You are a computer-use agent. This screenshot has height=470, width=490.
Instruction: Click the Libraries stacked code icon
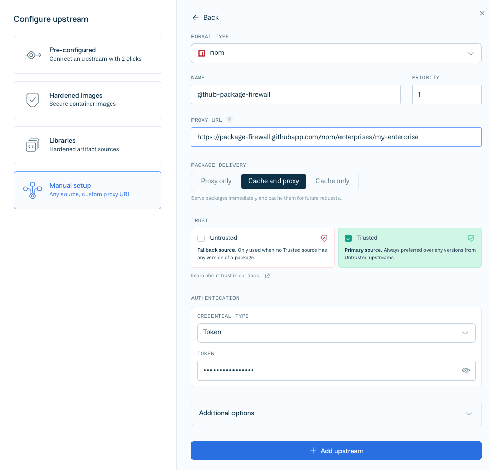click(32, 145)
